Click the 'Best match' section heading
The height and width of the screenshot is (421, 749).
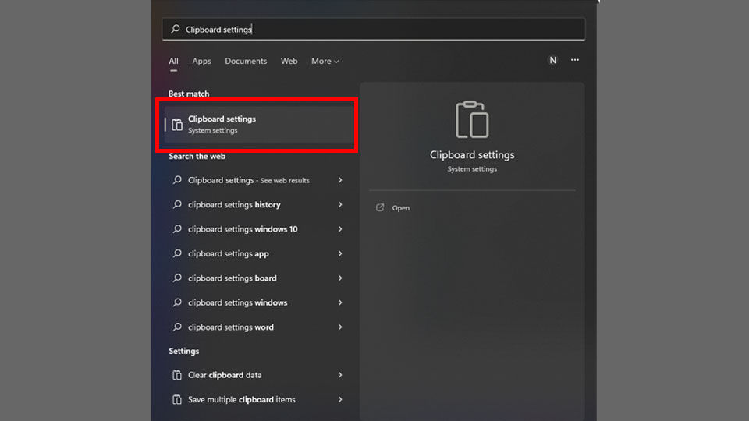click(189, 94)
